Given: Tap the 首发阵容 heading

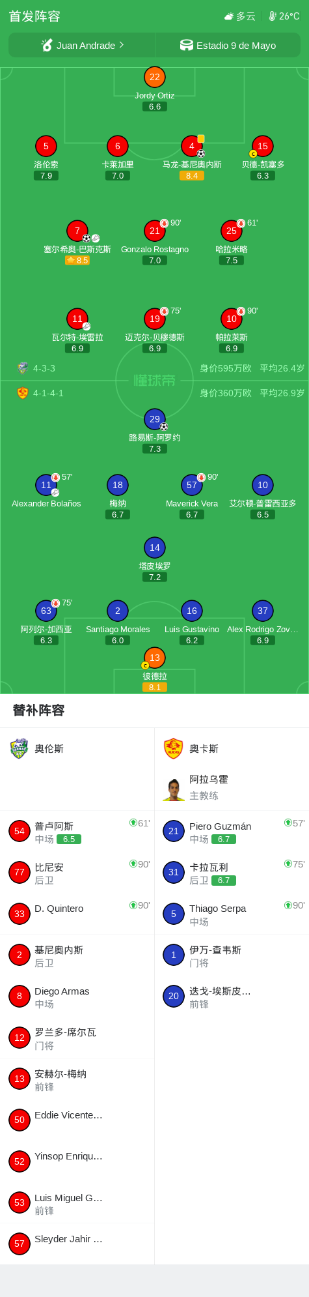Looking at the screenshot, I should (34, 16).
